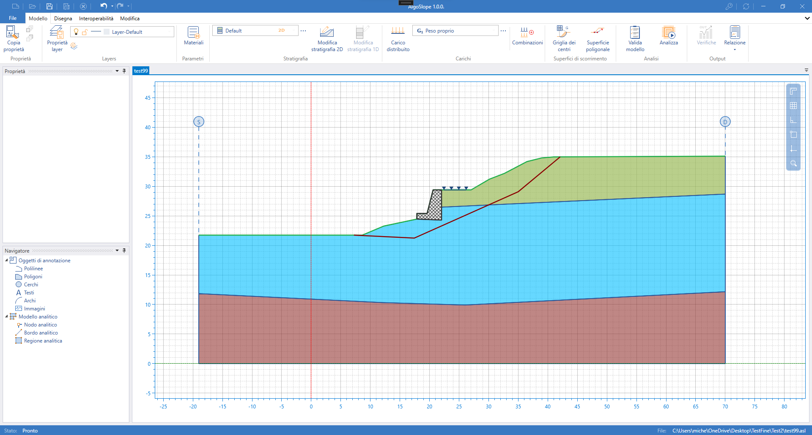Start analysis with Analizza
Image resolution: width=812 pixels, height=435 pixels.
[x=669, y=36]
